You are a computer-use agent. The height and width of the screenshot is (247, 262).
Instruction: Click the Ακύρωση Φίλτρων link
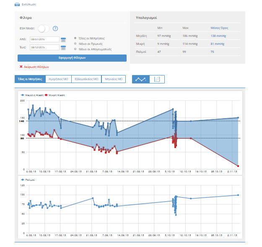pyautogui.click(x=36, y=67)
